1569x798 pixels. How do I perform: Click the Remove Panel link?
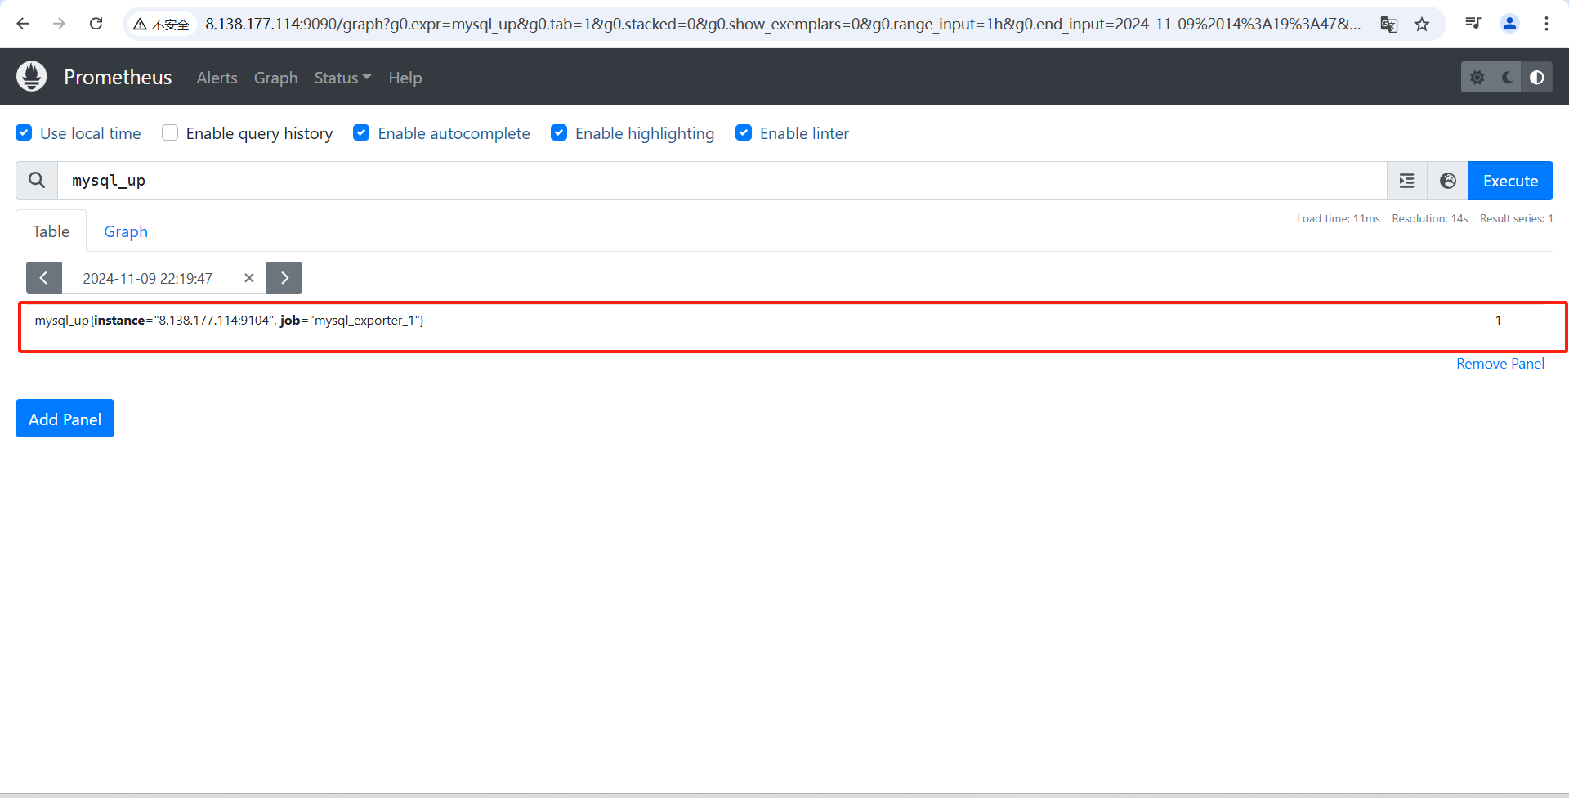click(x=1500, y=364)
